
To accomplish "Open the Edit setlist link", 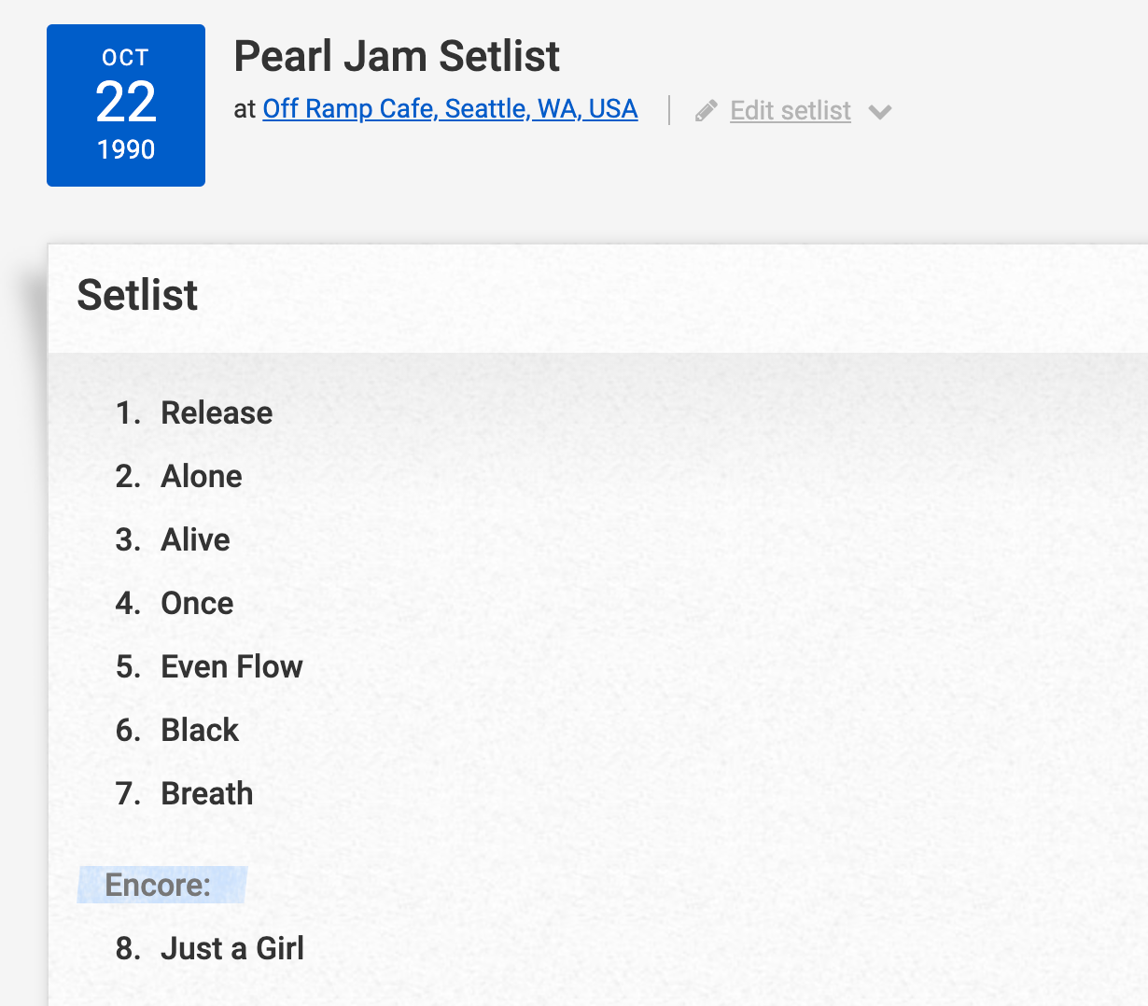I will (x=790, y=109).
